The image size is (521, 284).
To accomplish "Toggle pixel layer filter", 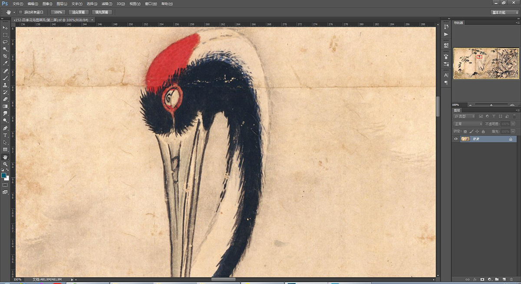I will click(x=481, y=116).
